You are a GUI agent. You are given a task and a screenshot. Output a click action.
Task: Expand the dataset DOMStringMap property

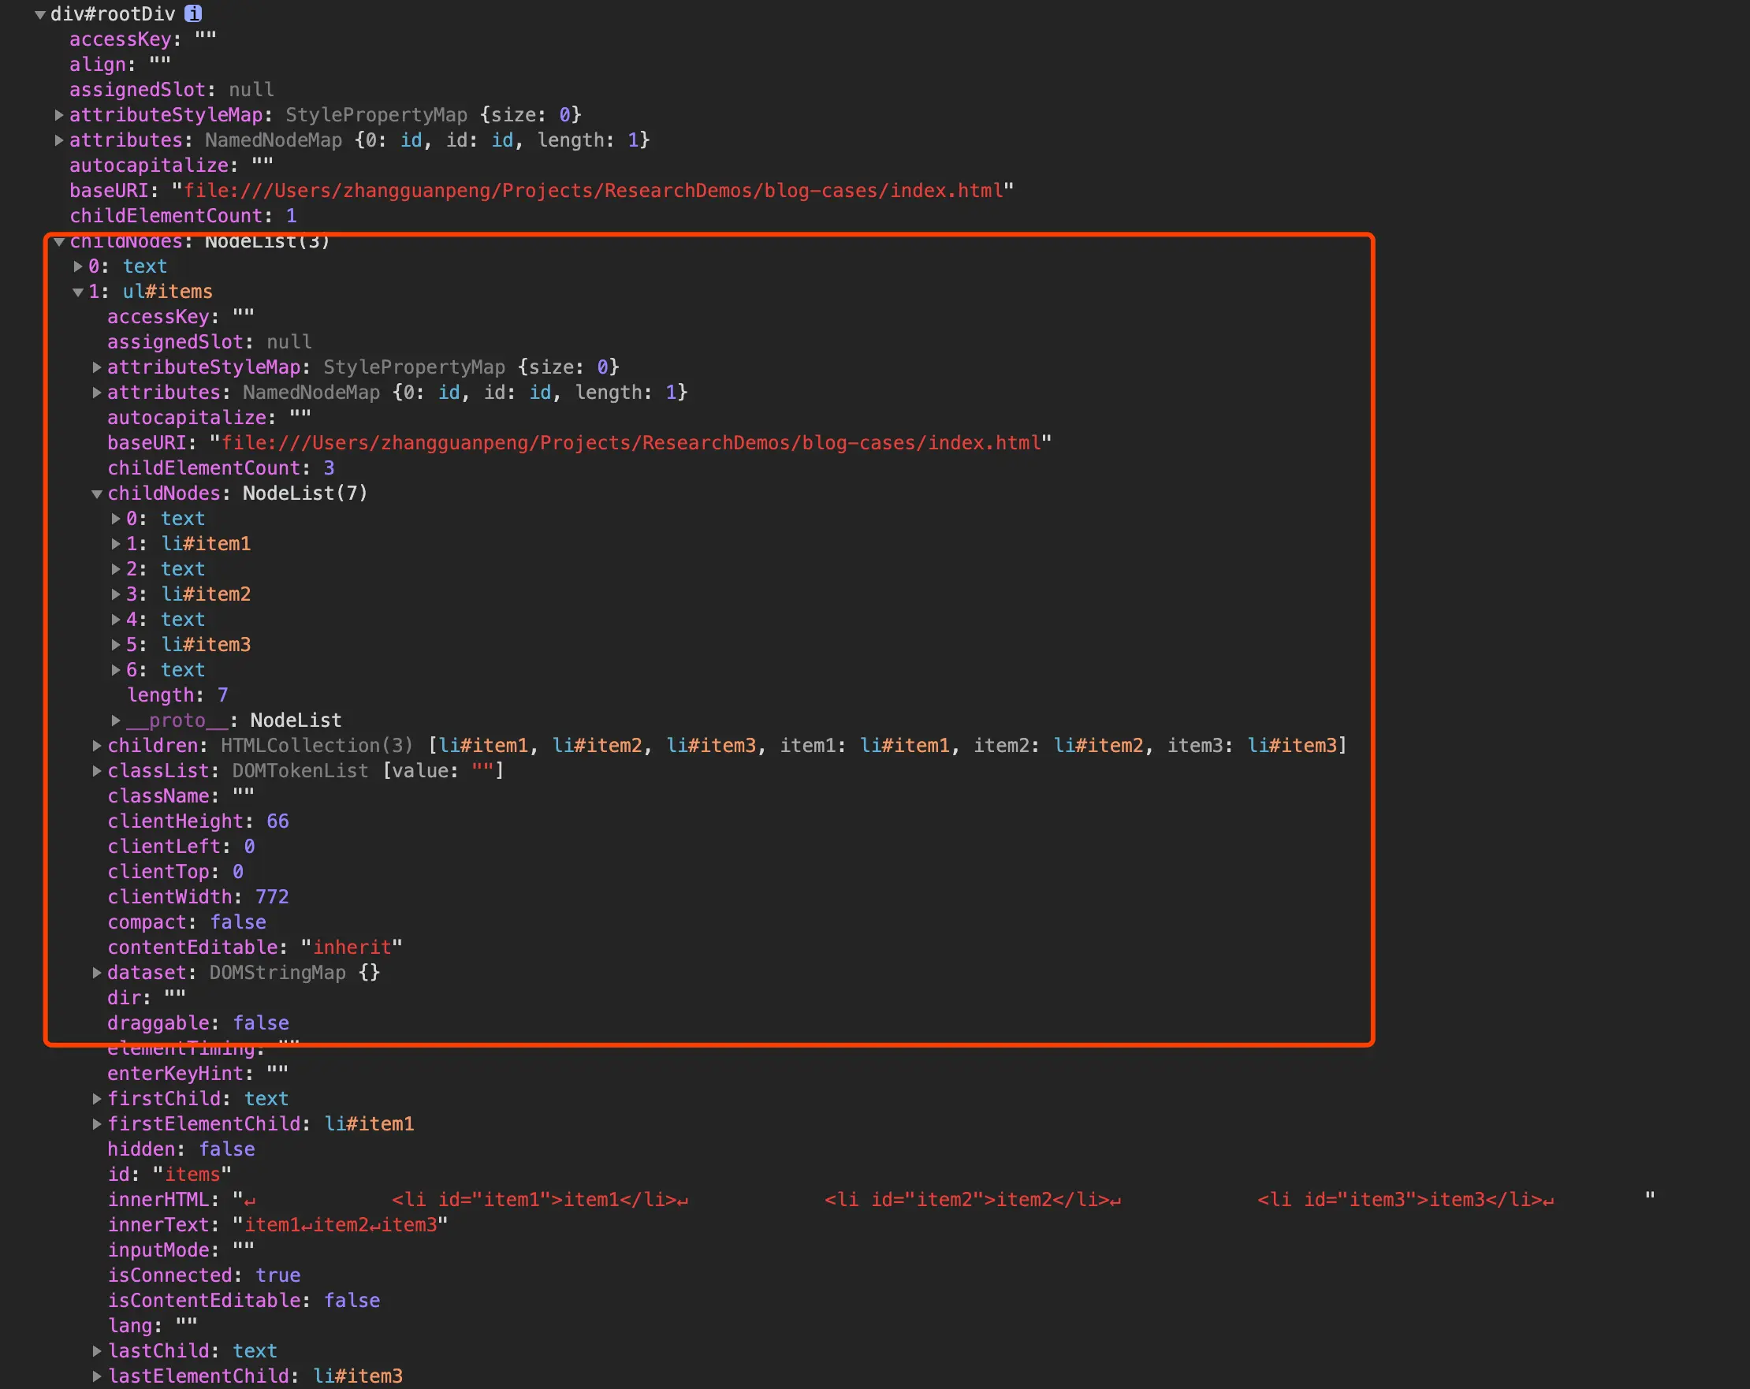[97, 973]
